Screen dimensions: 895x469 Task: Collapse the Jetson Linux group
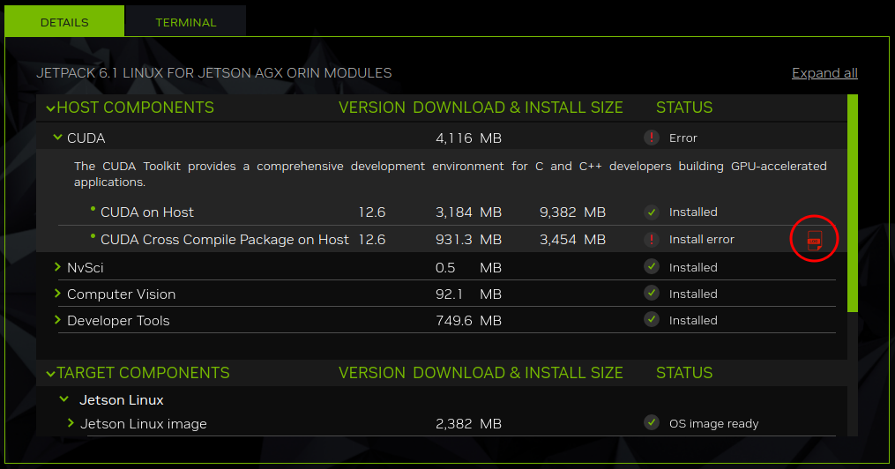pos(64,399)
